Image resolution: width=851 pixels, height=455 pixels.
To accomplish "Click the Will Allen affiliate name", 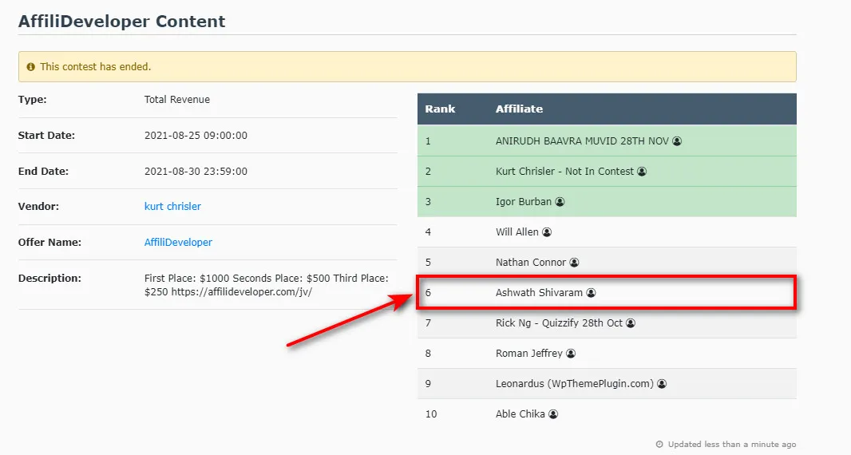I will 517,232.
